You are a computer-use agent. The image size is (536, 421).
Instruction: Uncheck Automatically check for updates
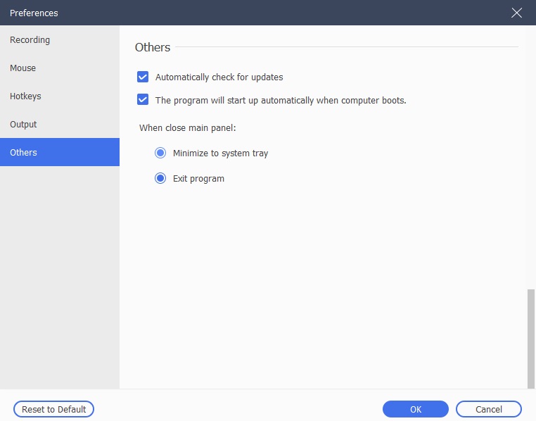[x=143, y=77]
